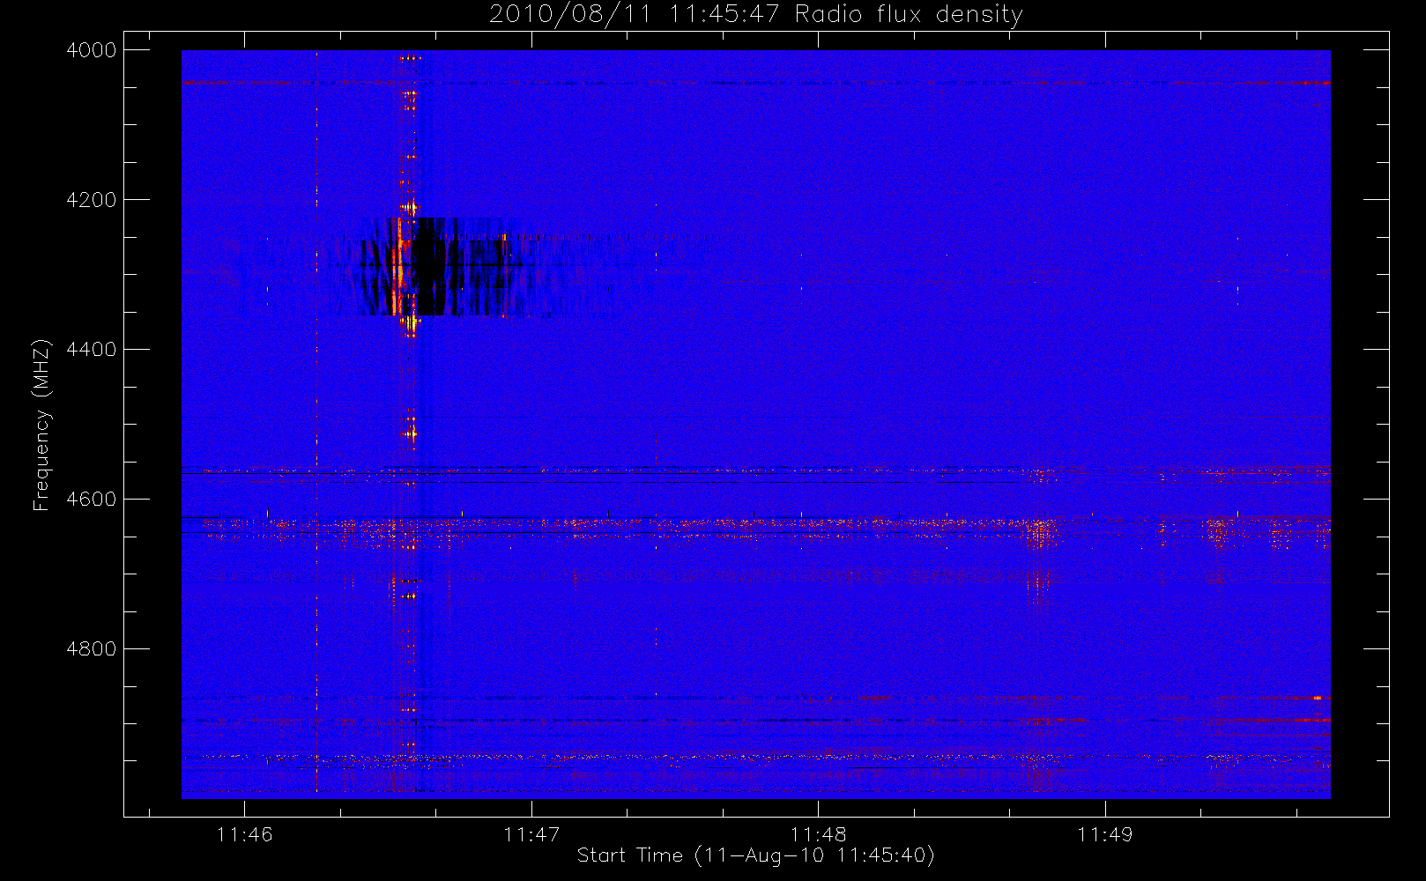The width and height of the screenshot is (1426, 881).
Task: Click the 4000 frequency tick label
Action: (x=92, y=50)
